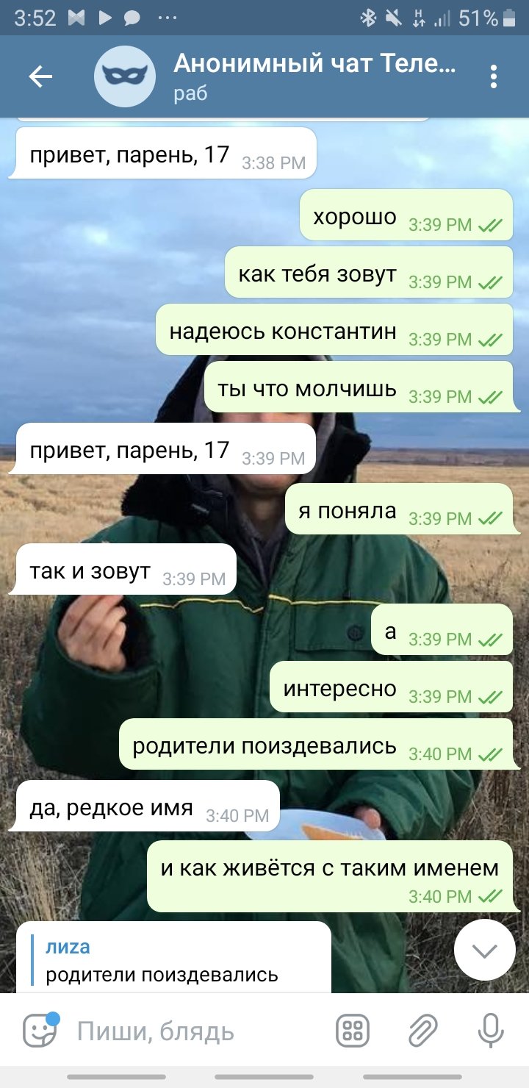Open chat info via "Анонимный чат Теле..." title
This screenshot has width=529, height=1088.
coord(314,65)
